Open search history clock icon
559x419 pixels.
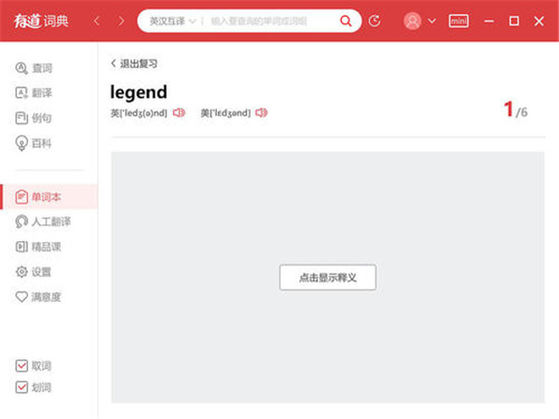[x=374, y=21]
